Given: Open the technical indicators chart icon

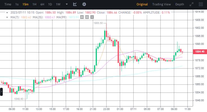Looking at the screenshot, I should (75, 4).
